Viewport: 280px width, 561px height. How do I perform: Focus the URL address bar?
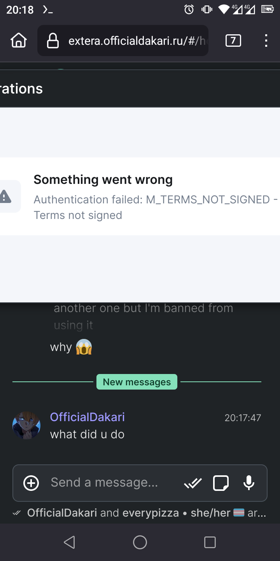pos(123,41)
